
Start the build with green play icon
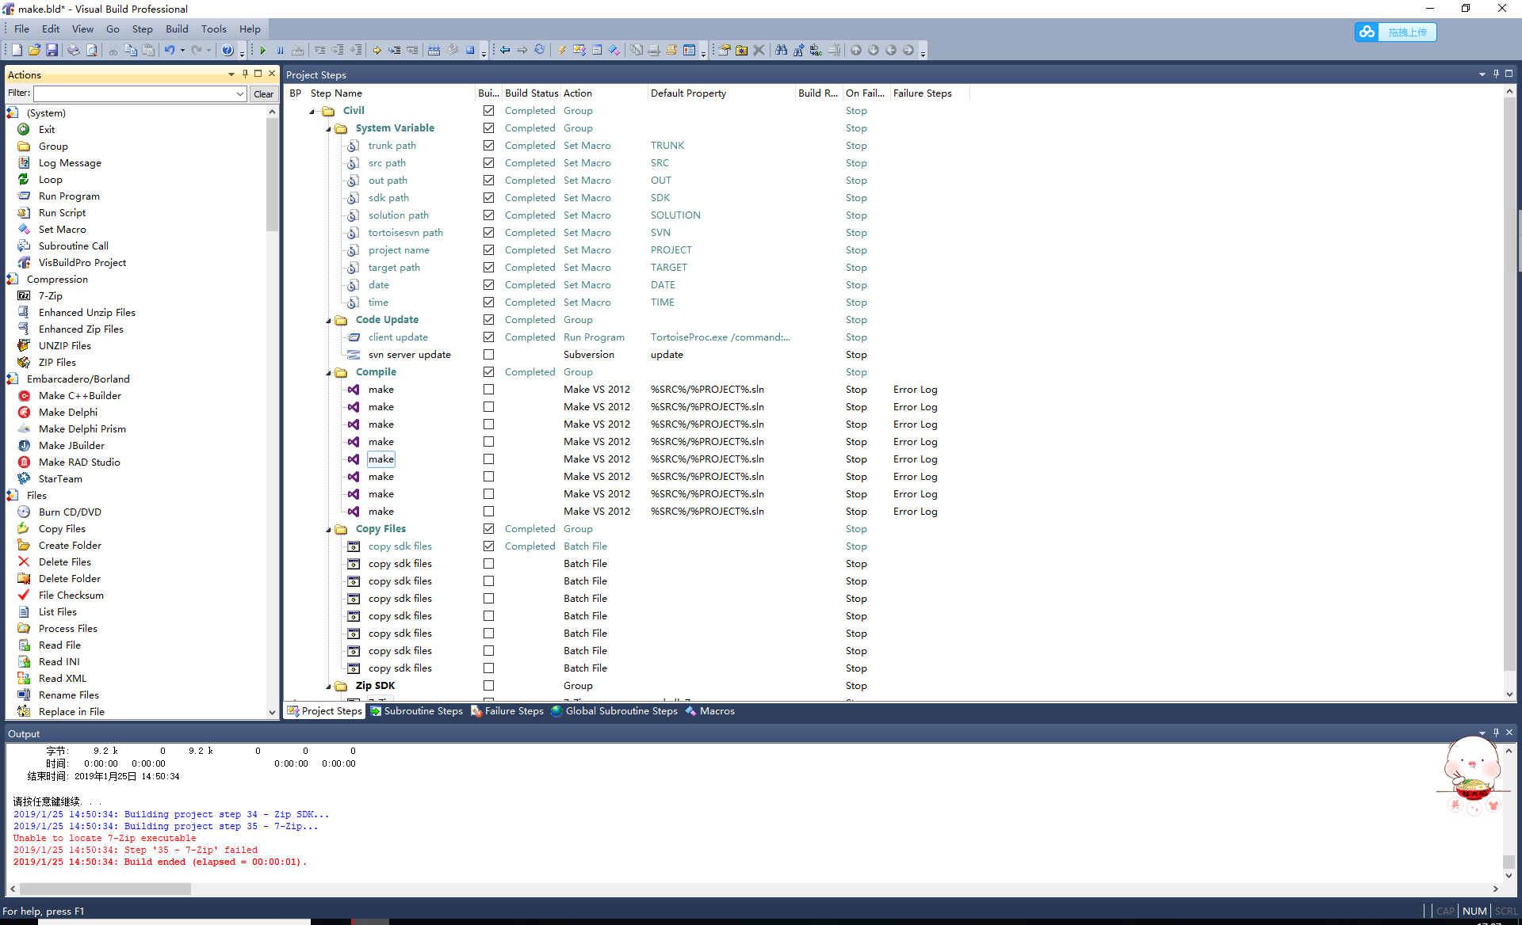(263, 50)
